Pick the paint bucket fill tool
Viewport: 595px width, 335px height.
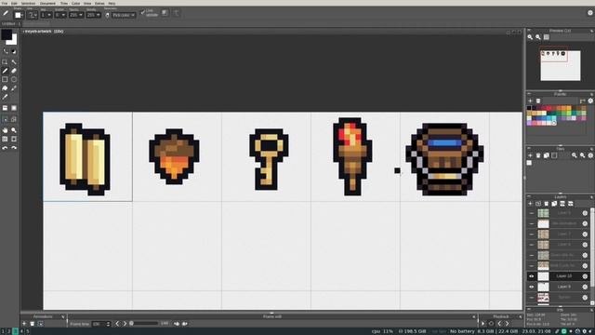coord(5,88)
